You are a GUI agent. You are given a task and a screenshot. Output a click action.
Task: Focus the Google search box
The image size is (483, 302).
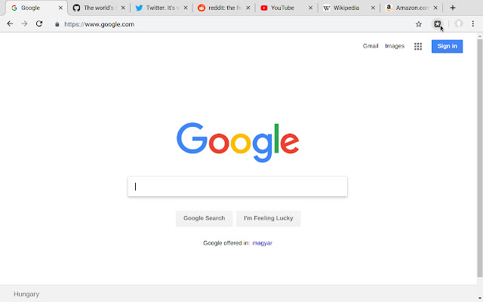click(x=238, y=186)
